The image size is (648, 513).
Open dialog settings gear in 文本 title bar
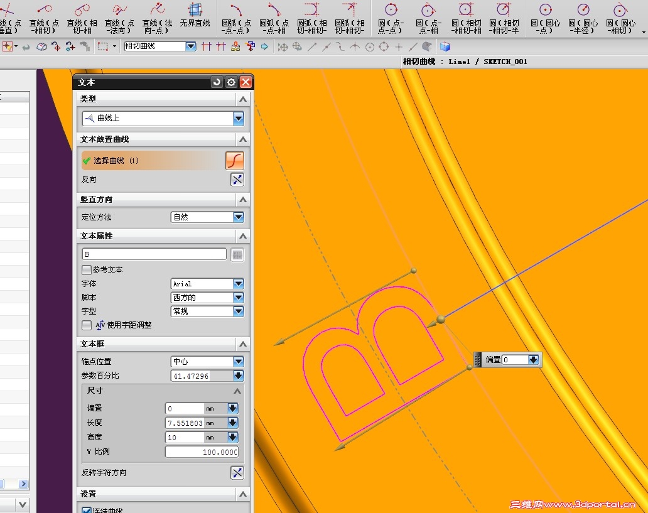[x=231, y=82]
